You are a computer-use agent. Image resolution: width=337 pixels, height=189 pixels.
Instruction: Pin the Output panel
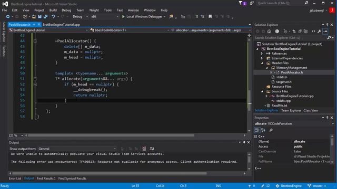[244, 142]
